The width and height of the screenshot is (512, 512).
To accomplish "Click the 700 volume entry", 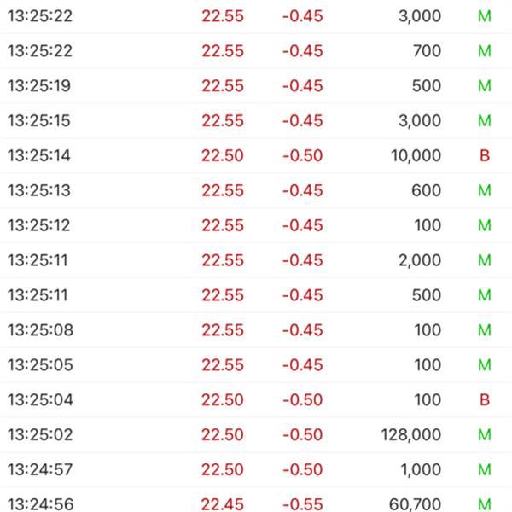I will [427, 51].
